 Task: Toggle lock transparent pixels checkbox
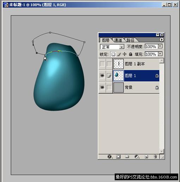tap(113, 54)
